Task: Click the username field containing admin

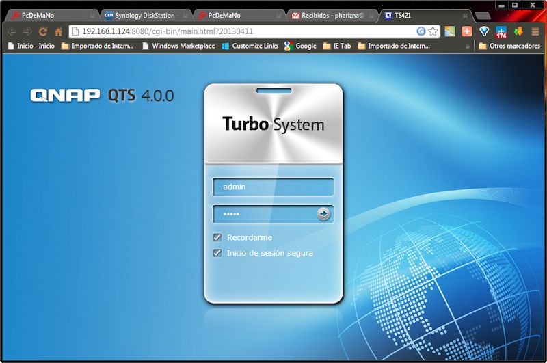Action: tap(273, 187)
